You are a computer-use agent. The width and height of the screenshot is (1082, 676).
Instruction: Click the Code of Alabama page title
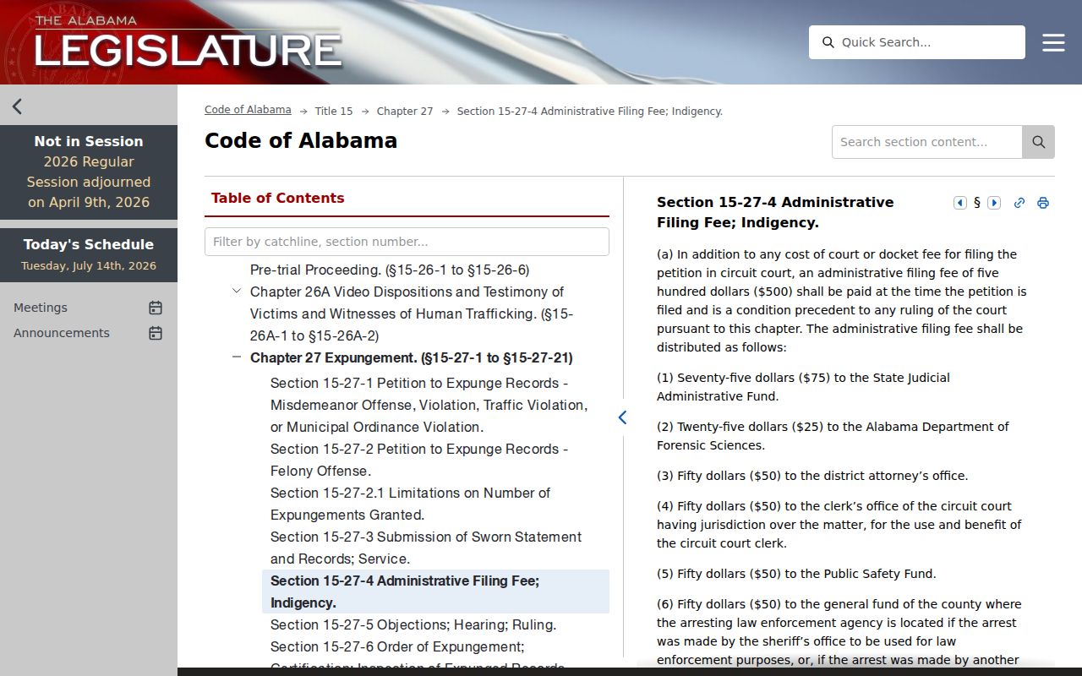[x=301, y=140]
